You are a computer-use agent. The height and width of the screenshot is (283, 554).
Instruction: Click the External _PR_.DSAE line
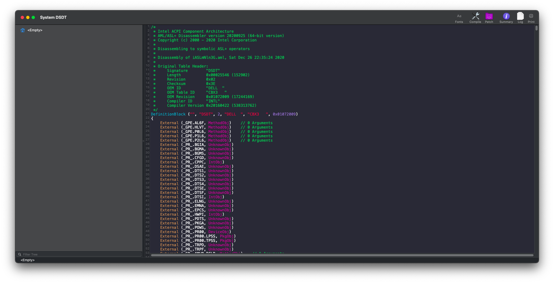(x=197, y=166)
